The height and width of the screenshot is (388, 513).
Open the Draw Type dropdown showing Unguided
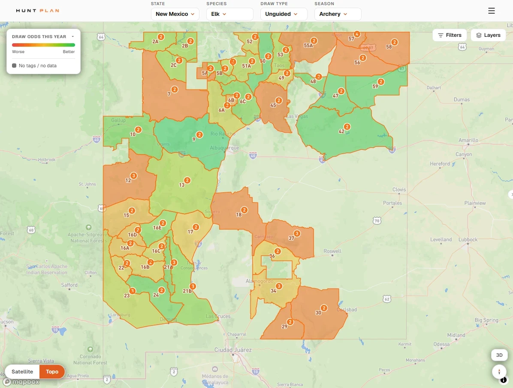[x=284, y=14]
